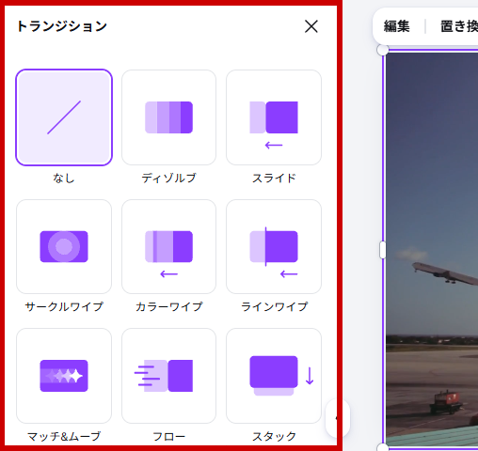Screen dimensions: 478x451
Task: Apply the スタック stack transition
Action: click(274, 376)
